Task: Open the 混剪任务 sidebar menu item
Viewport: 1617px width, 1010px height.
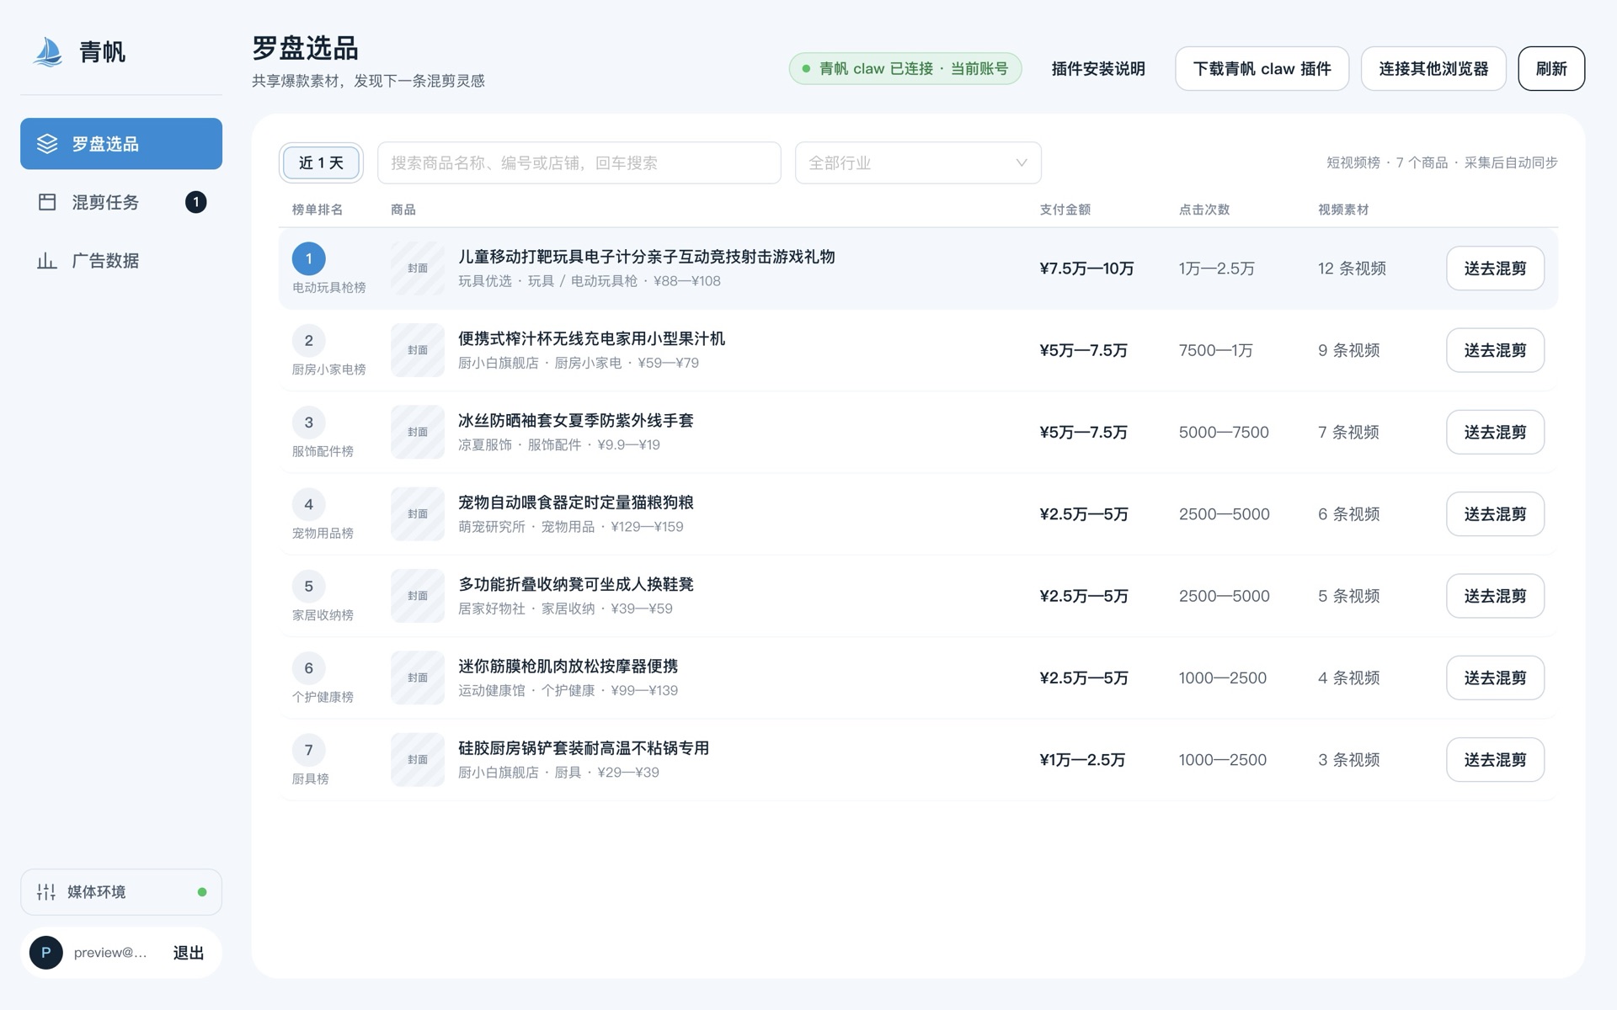Action: [x=121, y=202]
